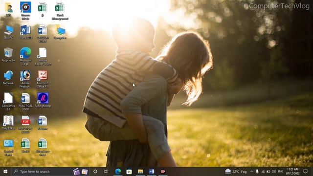
Task: Check battery status in system tray
Action: tap(268, 172)
